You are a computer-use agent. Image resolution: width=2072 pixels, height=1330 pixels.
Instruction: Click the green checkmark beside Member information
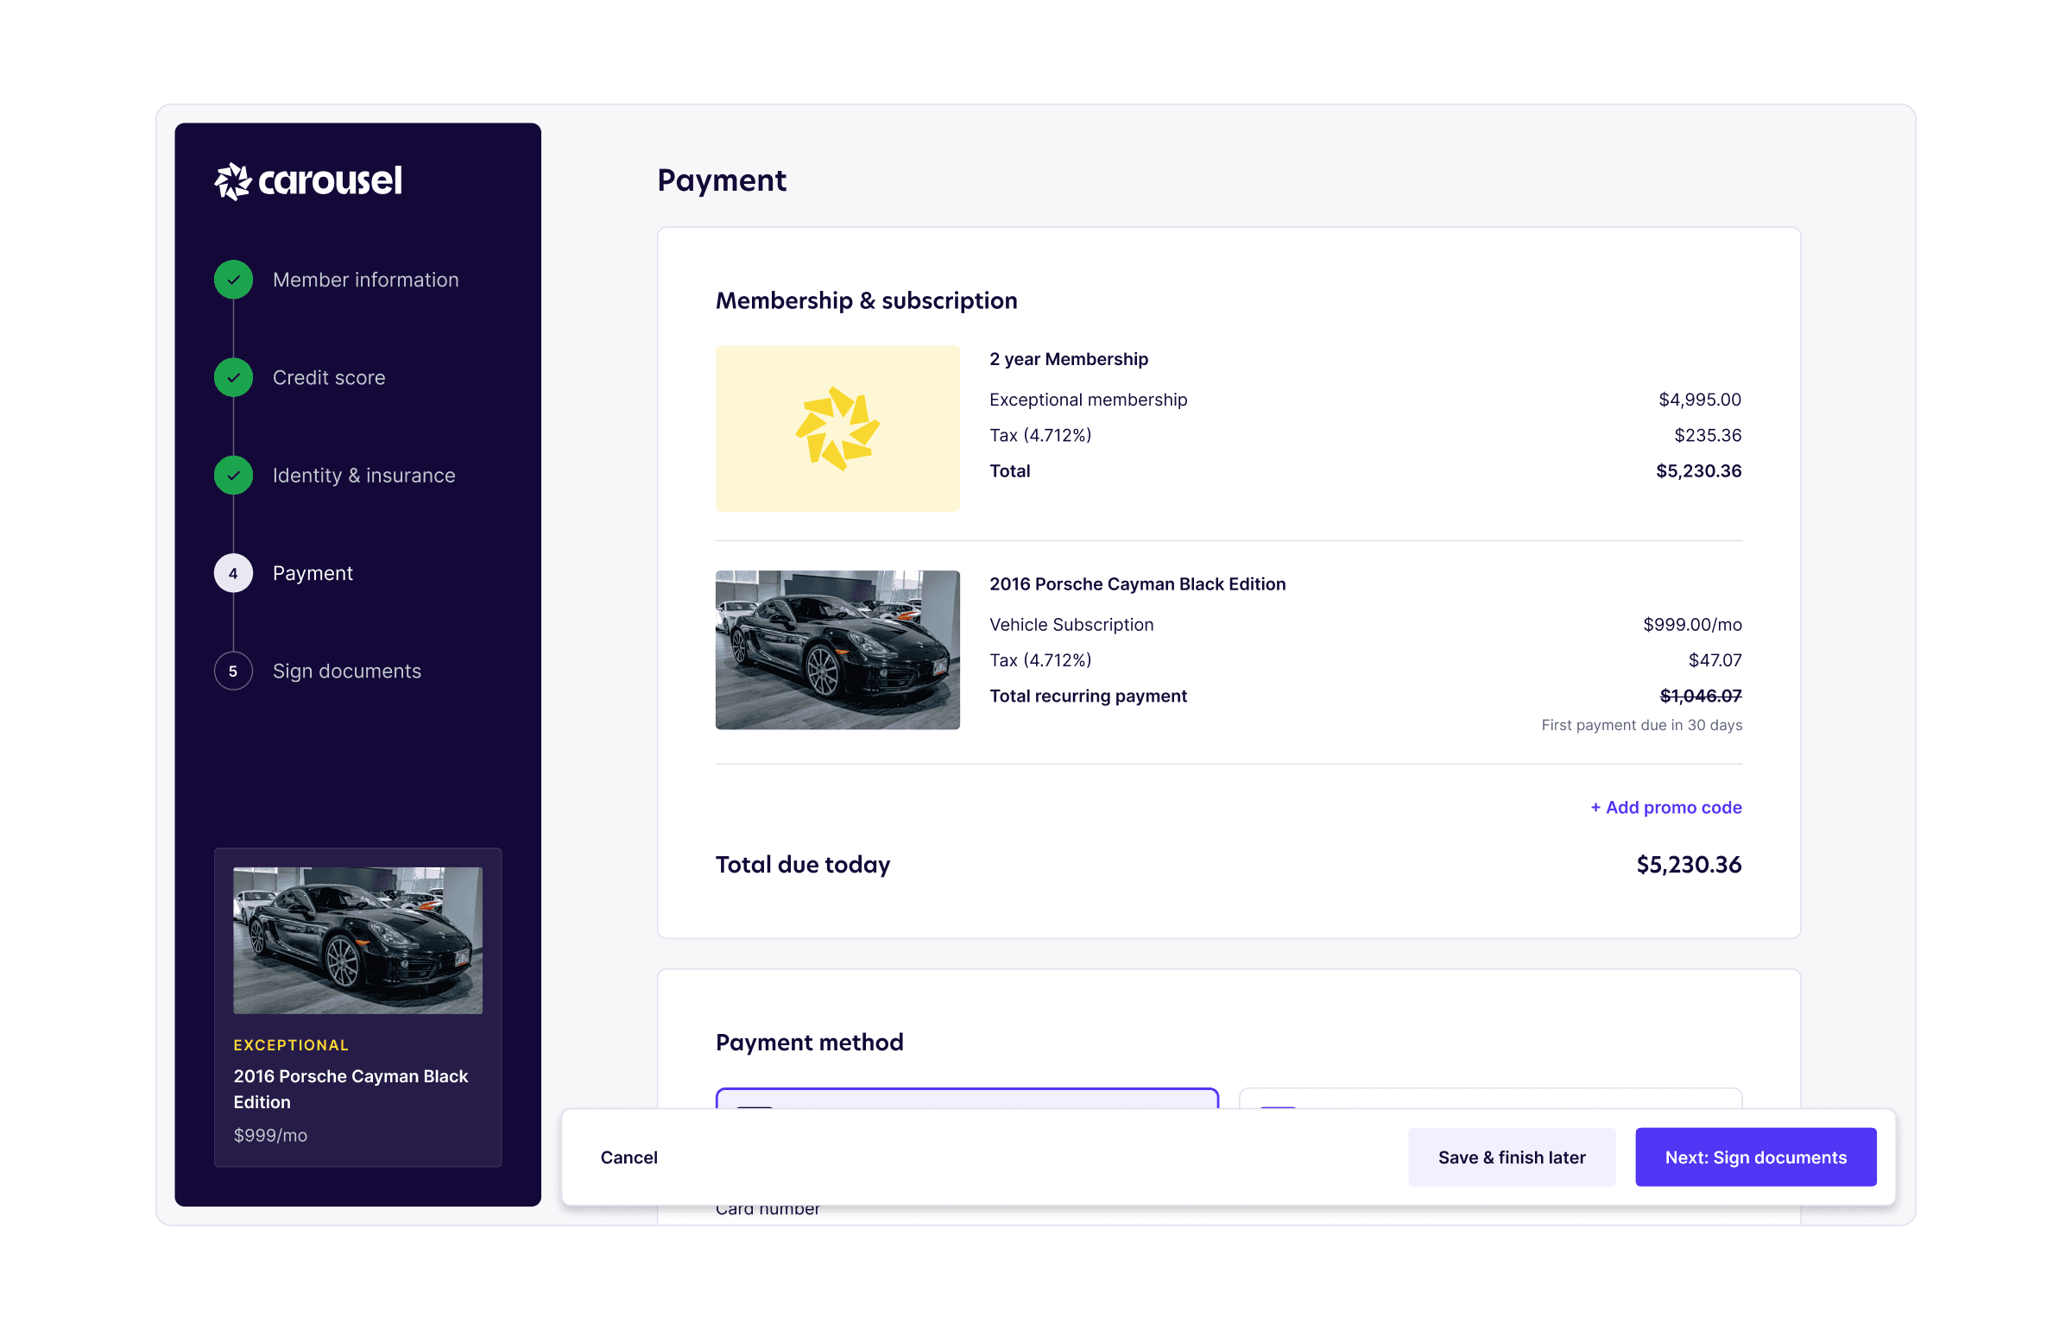point(233,280)
